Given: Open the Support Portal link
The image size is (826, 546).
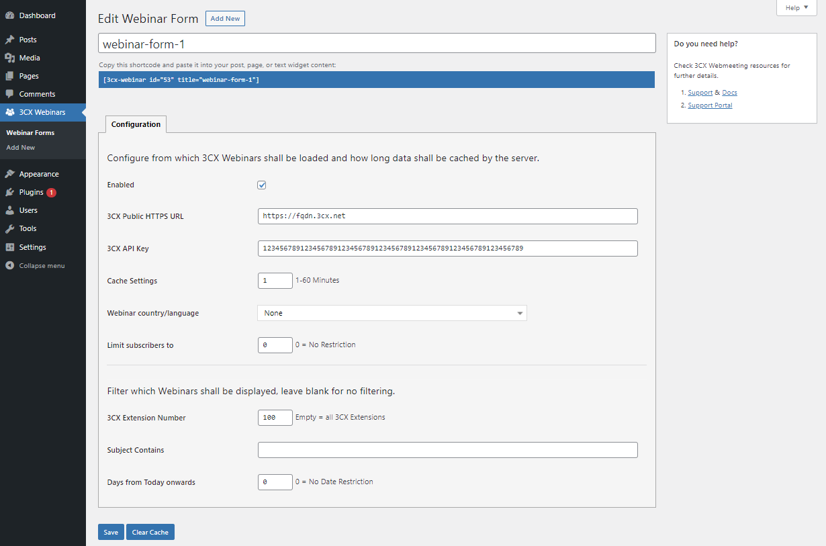Looking at the screenshot, I should click(710, 105).
